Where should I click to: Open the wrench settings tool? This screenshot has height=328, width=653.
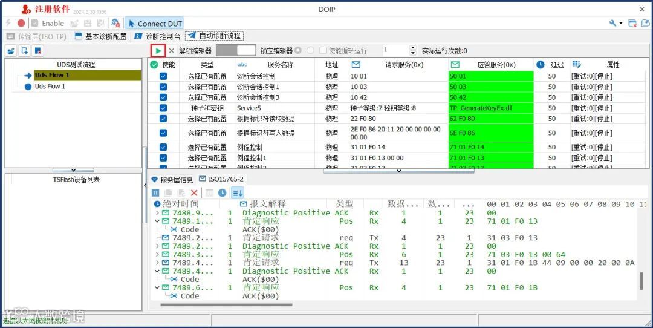(613, 24)
